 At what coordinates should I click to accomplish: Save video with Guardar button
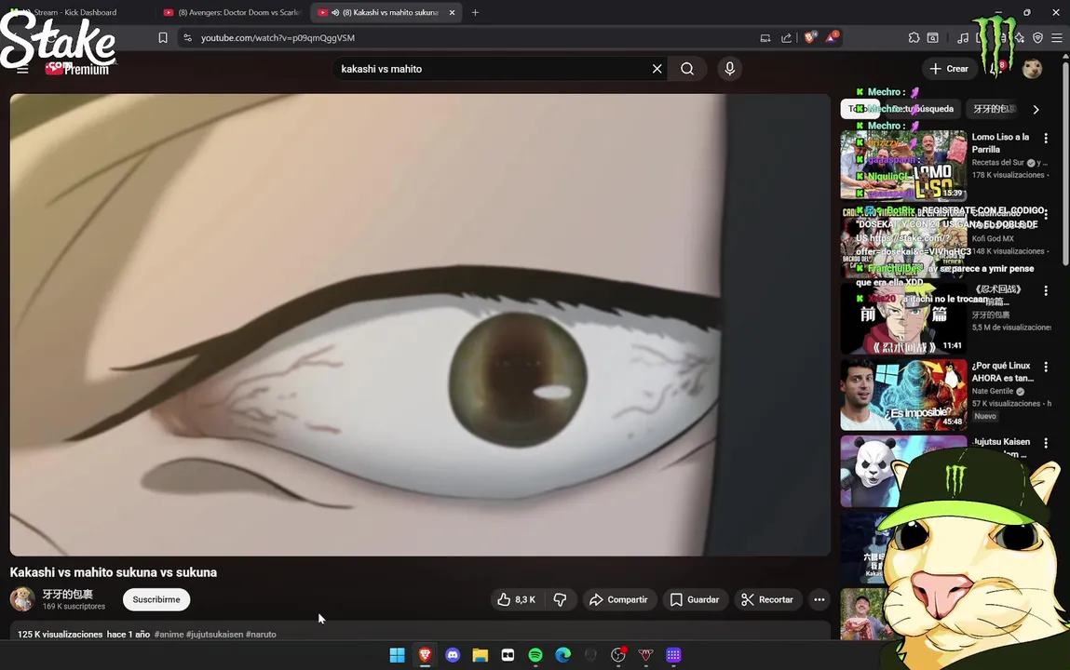(695, 600)
